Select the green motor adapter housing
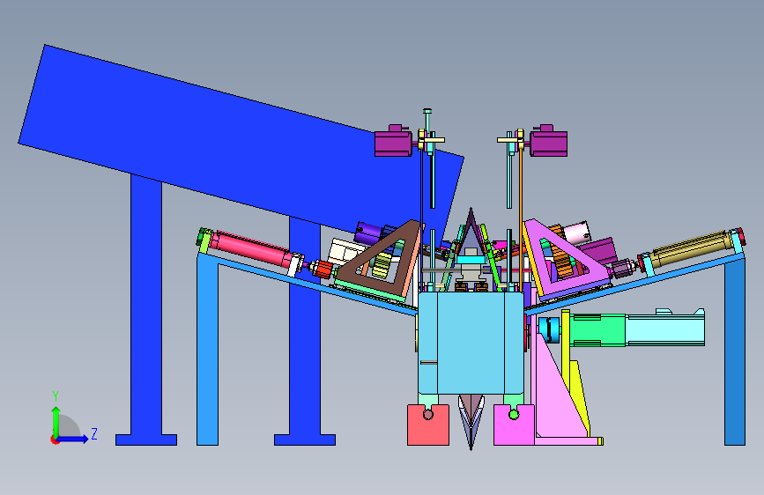Screen dimensions: 764x495 click(597, 330)
